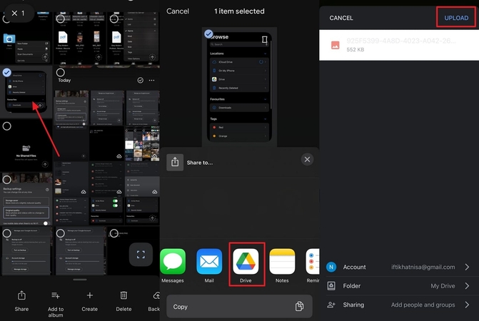Tap the account email 'iftikhatnisa@gmail.com'

(x=423, y=267)
